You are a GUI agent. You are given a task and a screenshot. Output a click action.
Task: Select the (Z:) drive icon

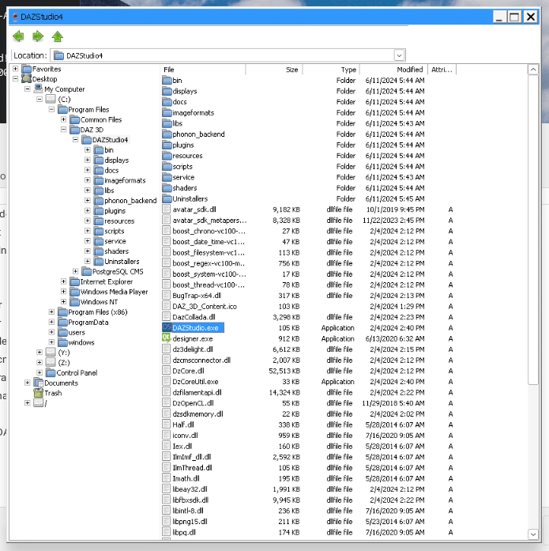click(x=51, y=362)
